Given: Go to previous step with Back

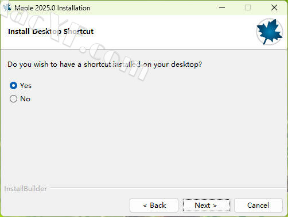Looking at the screenshot, I should click(x=154, y=205).
